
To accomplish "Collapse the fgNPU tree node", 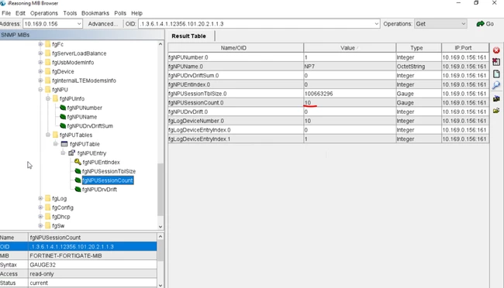I will (40, 89).
